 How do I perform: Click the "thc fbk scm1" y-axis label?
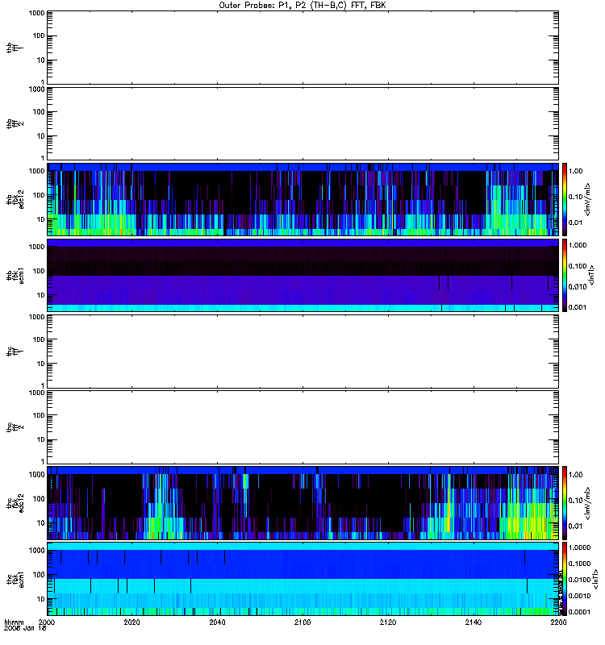point(15,579)
